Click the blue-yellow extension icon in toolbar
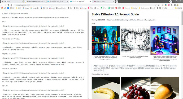The width and height of the screenshot is (183, 99). point(165,5)
